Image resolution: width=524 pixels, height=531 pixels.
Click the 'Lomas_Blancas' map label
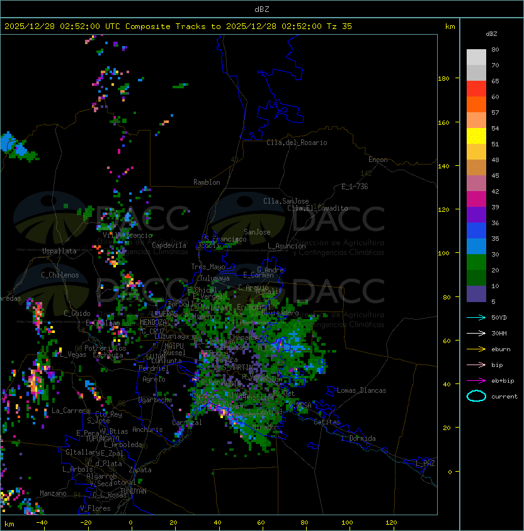tap(362, 390)
